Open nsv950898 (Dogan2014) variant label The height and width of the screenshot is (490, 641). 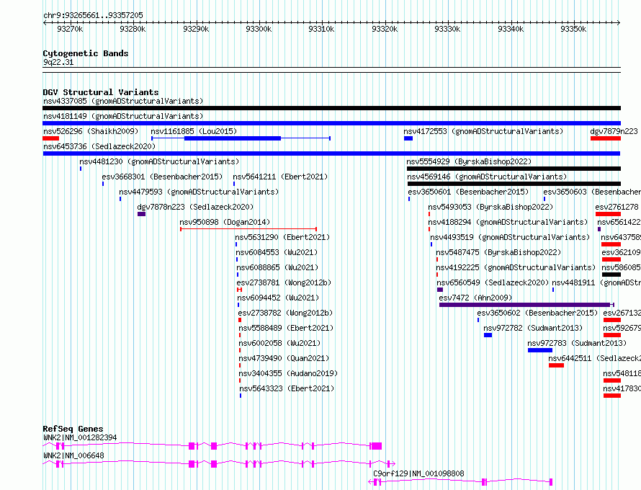225,222
